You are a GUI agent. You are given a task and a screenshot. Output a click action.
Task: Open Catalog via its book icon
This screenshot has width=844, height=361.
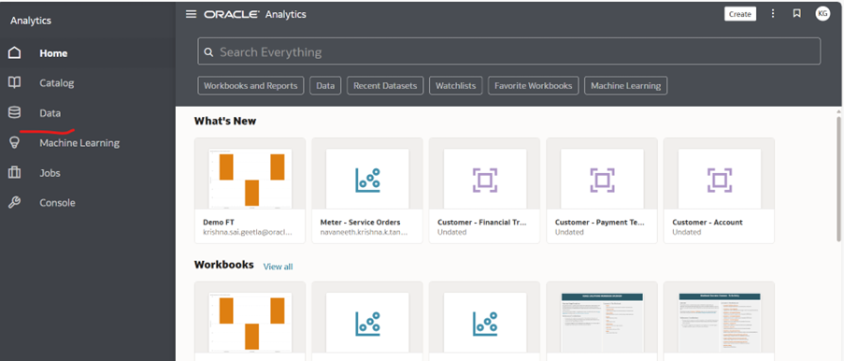pyautogui.click(x=15, y=82)
